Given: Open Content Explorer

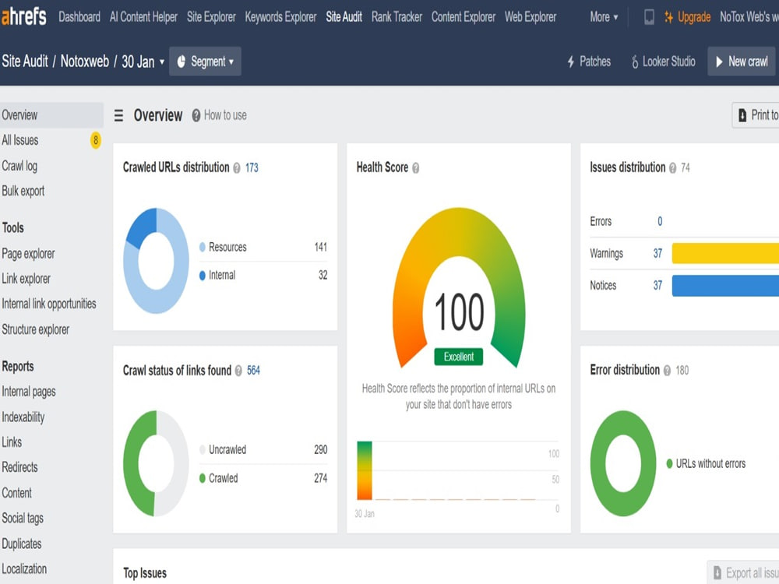Looking at the screenshot, I should coord(464,17).
